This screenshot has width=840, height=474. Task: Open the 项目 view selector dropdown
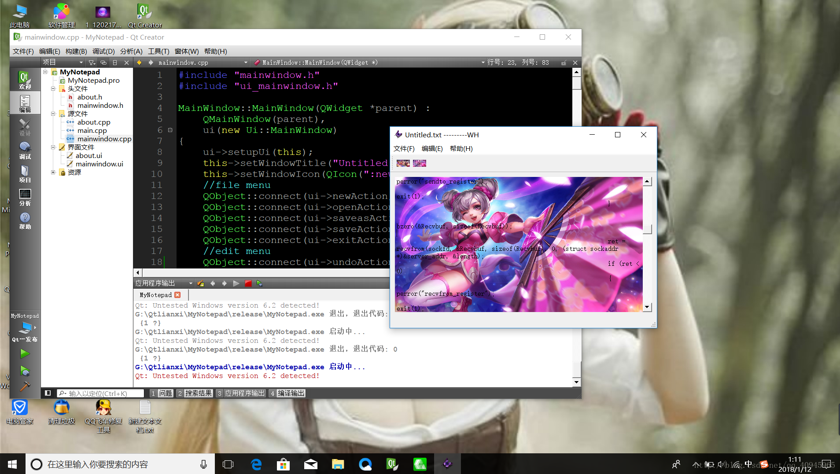click(x=63, y=62)
